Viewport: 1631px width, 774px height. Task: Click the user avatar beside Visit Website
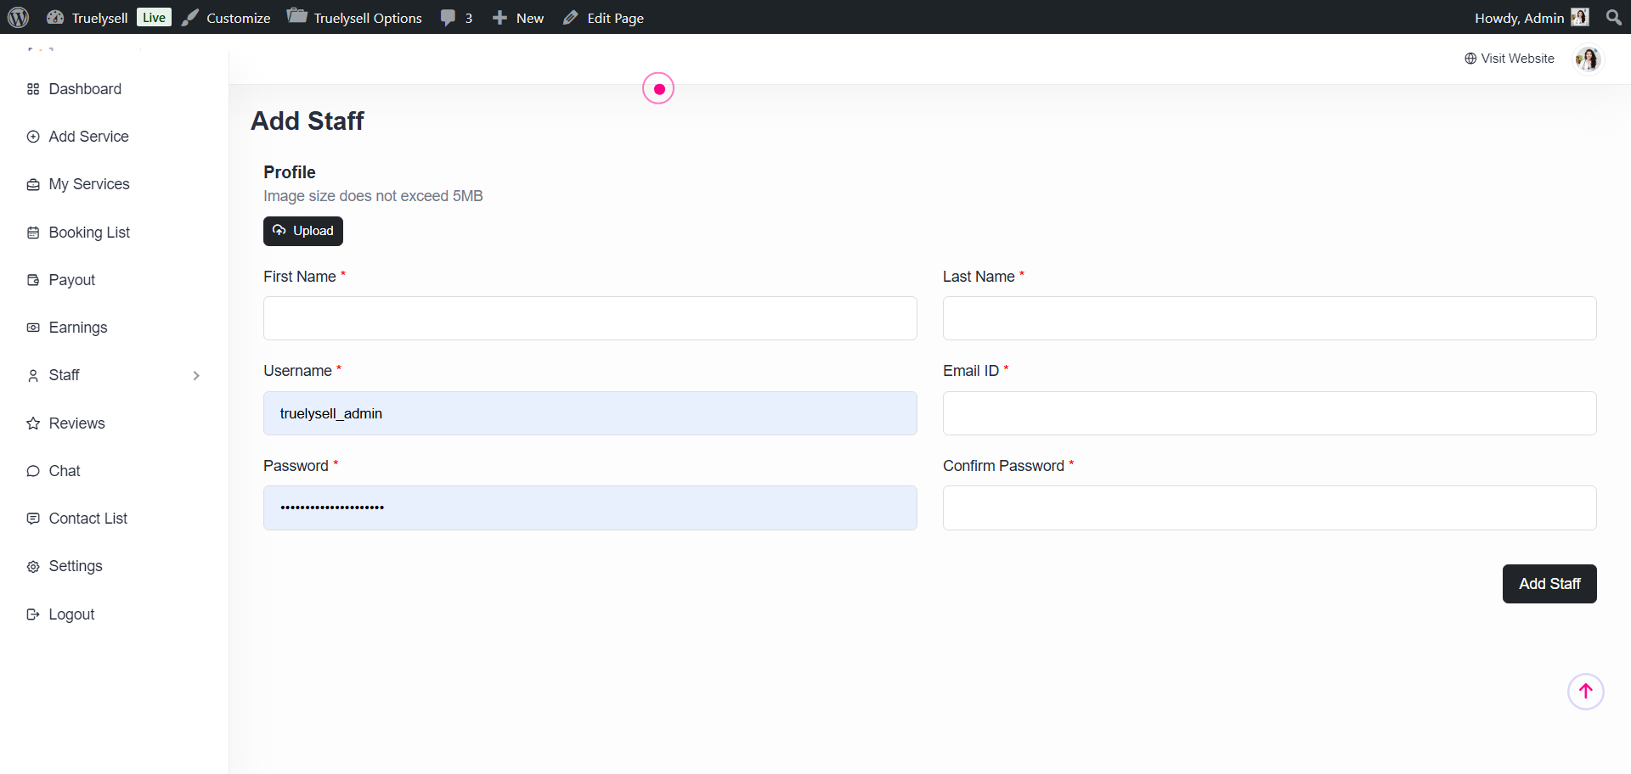tap(1587, 59)
